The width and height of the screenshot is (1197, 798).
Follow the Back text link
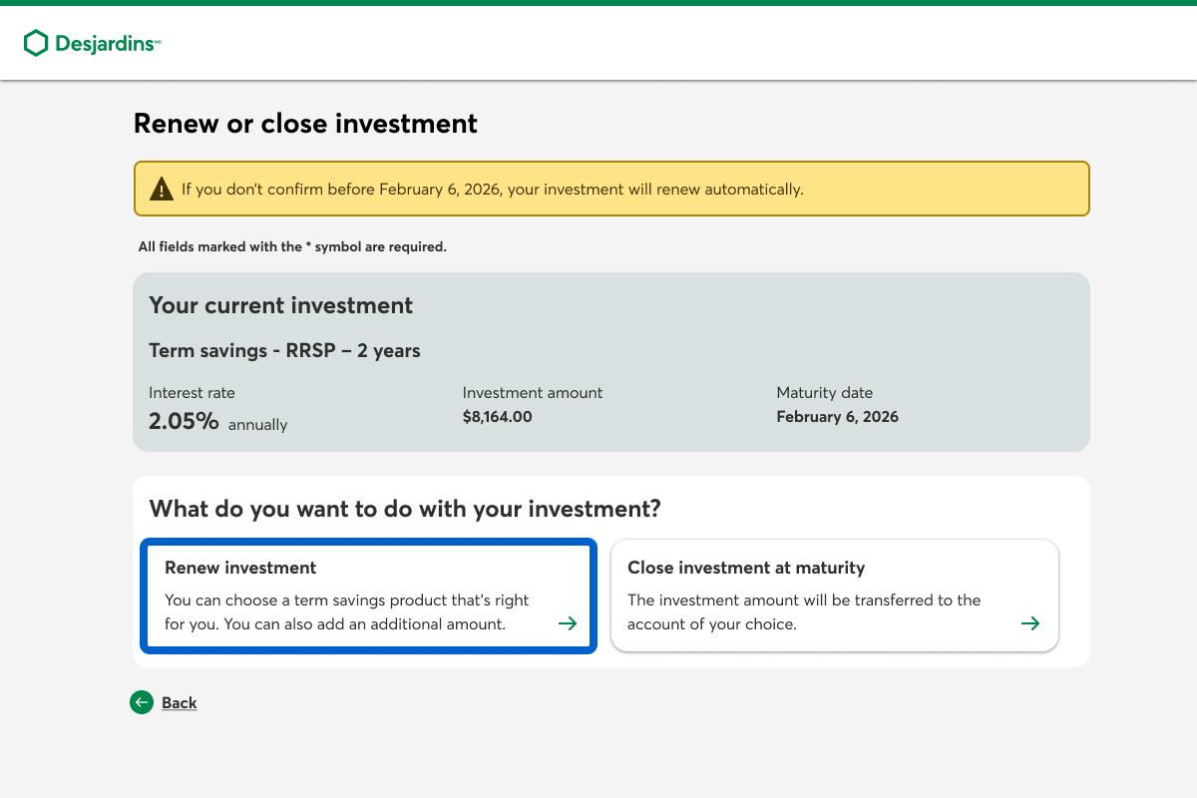tap(180, 703)
